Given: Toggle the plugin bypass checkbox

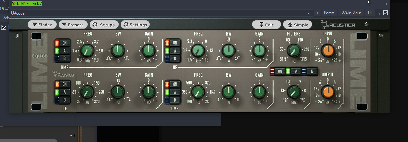Looking at the screenshot, I should coord(386,13).
